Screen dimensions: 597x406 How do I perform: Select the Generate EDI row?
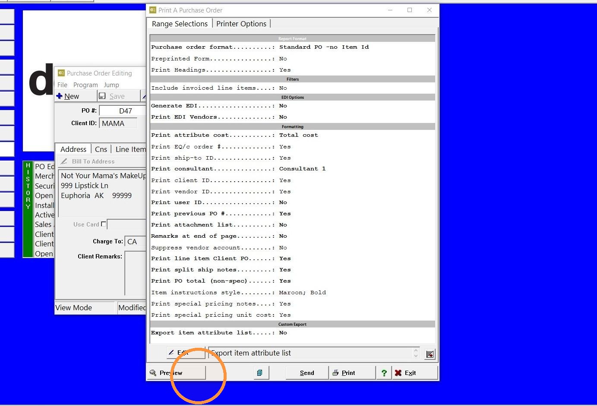coord(292,106)
